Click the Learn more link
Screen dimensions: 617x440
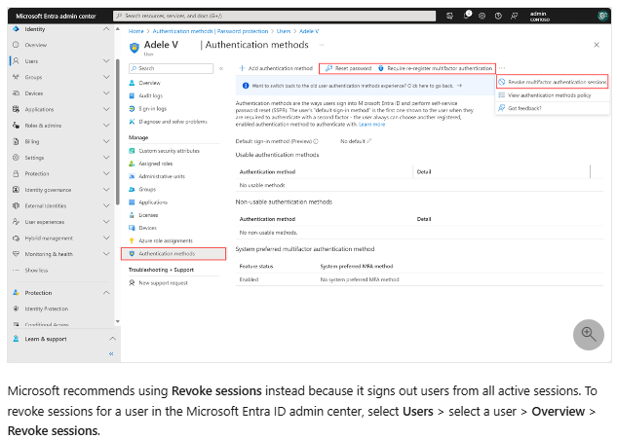click(371, 125)
